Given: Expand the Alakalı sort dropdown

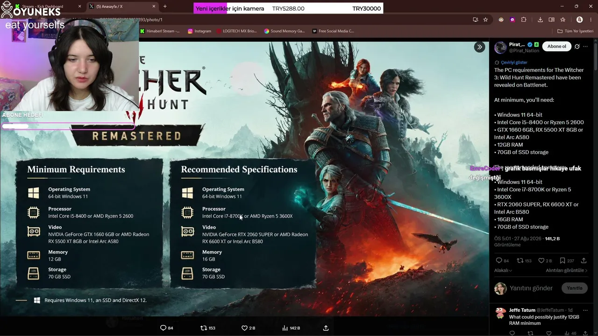Looking at the screenshot, I should pyautogui.click(x=503, y=271).
